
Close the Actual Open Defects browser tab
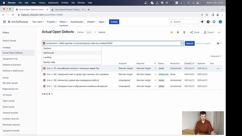(x=47, y=9)
